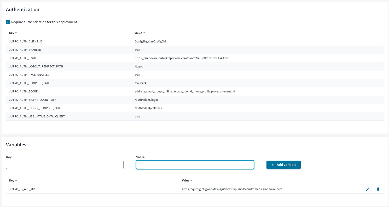Sort Variables table by Value column
Viewport: 389px width, 207px height.
tap(187, 180)
